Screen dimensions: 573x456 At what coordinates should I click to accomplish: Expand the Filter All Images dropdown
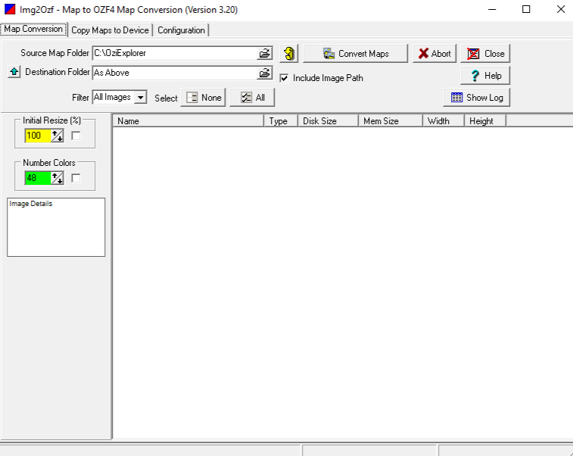[140, 98]
